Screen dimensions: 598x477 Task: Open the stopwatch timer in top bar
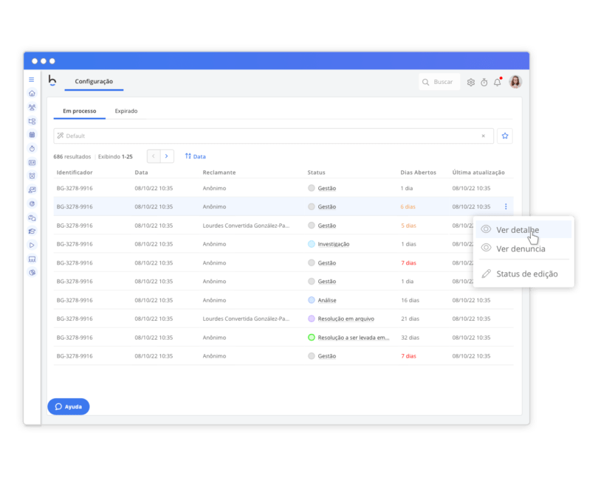(484, 83)
